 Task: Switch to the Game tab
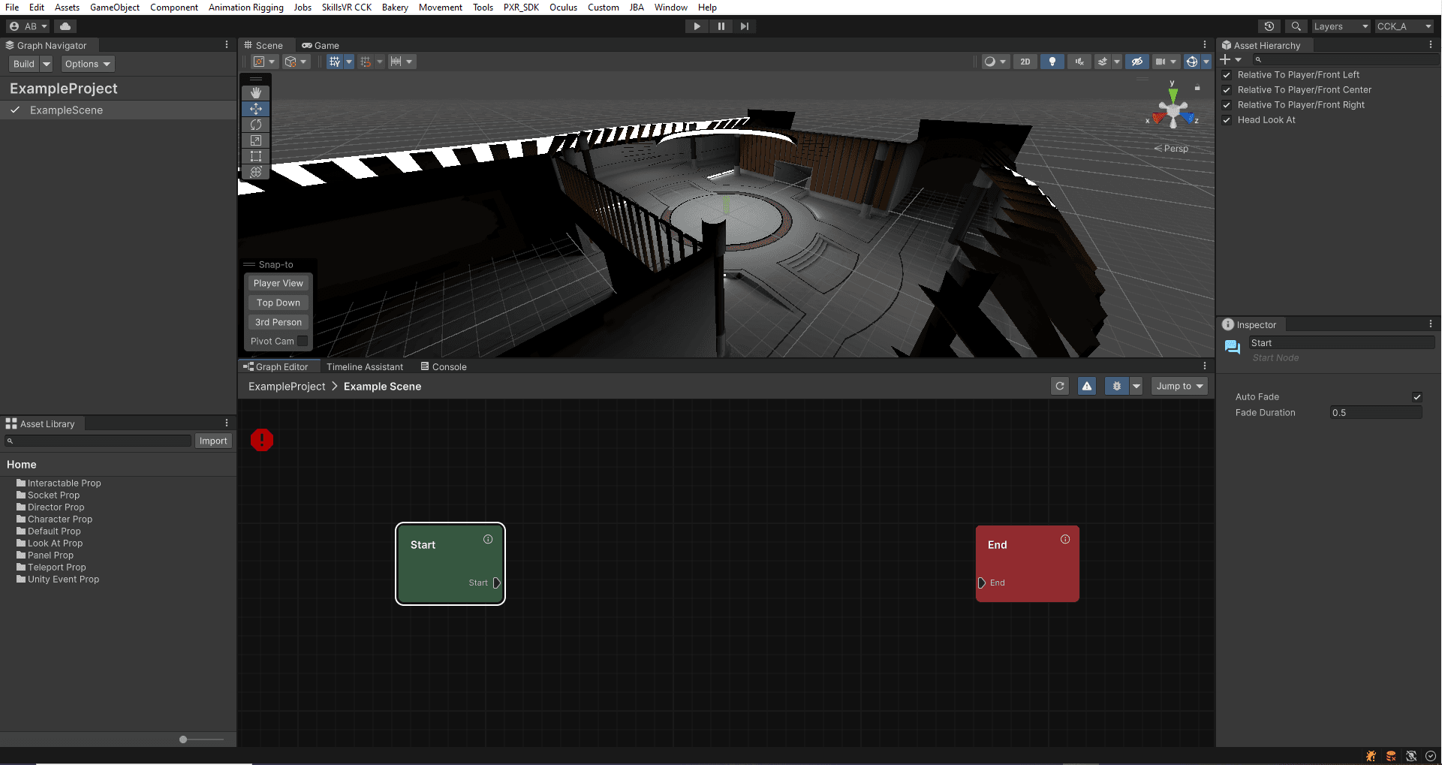pyautogui.click(x=321, y=45)
